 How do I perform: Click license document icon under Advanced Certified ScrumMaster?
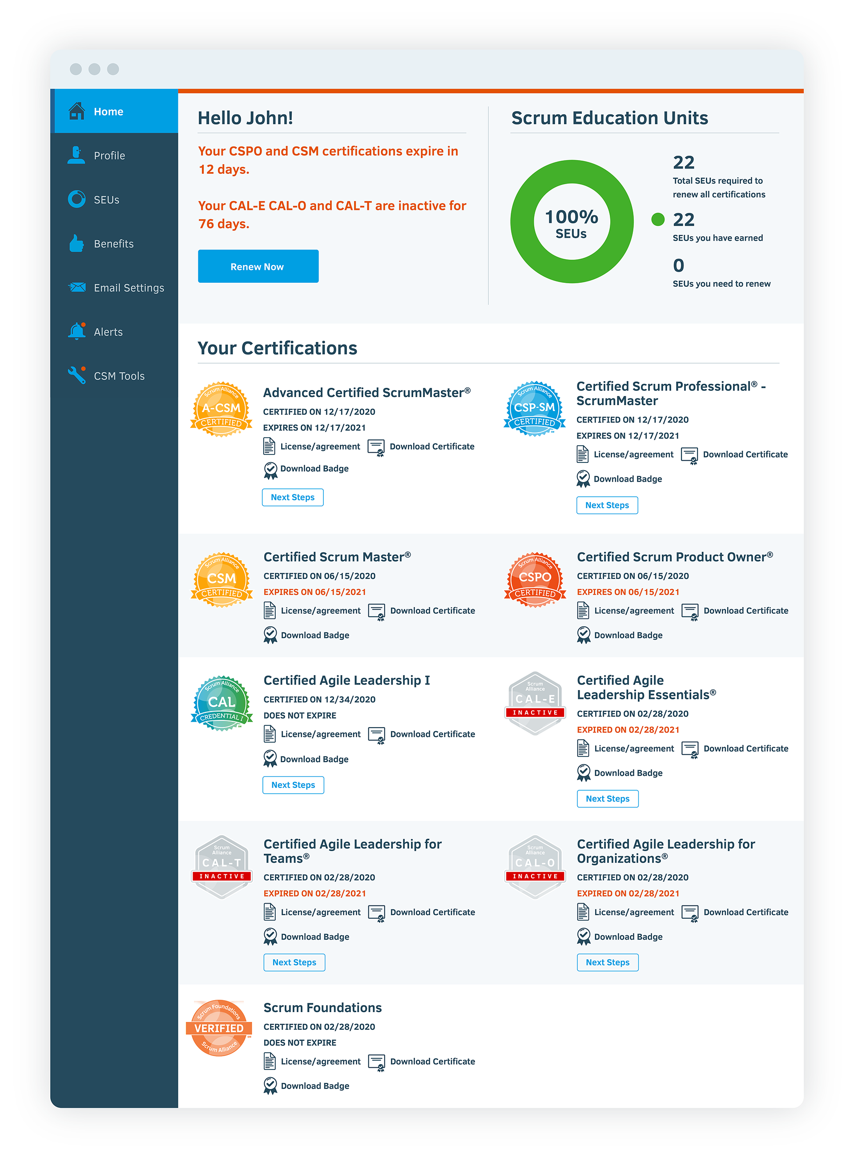point(269,446)
